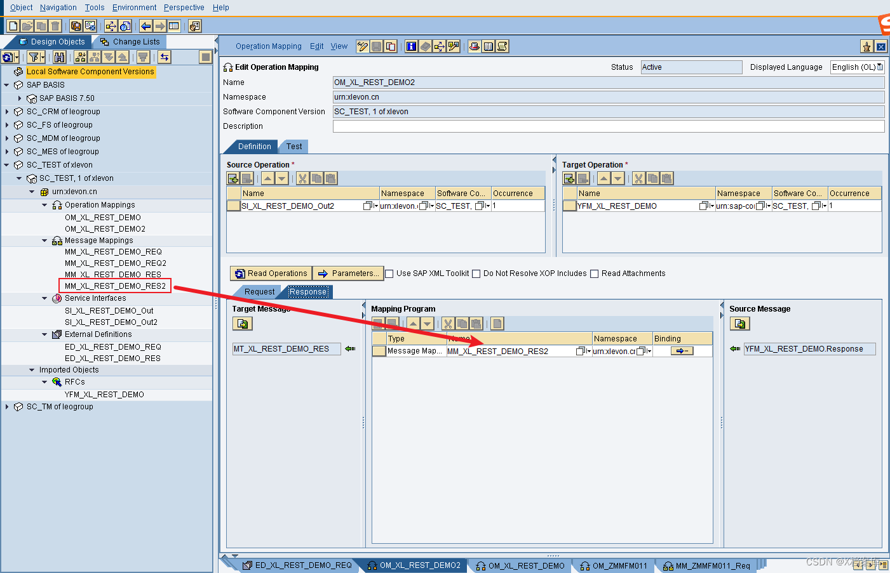The image size is (890, 573).
Task: Click the red top hat icon in editor toolbar
Action: pos(475,46)
